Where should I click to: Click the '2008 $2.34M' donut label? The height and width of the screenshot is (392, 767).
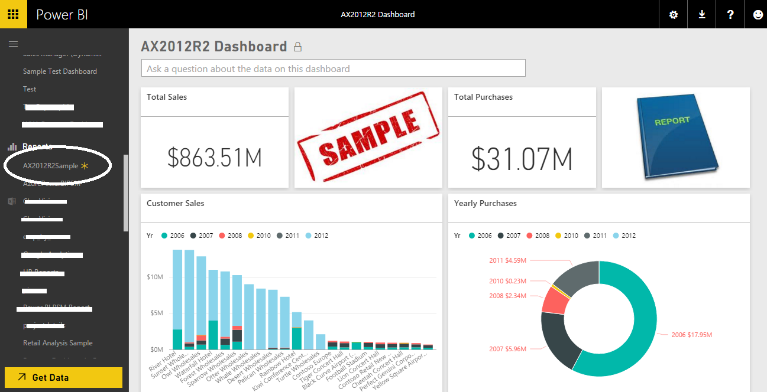pos(508,296)
